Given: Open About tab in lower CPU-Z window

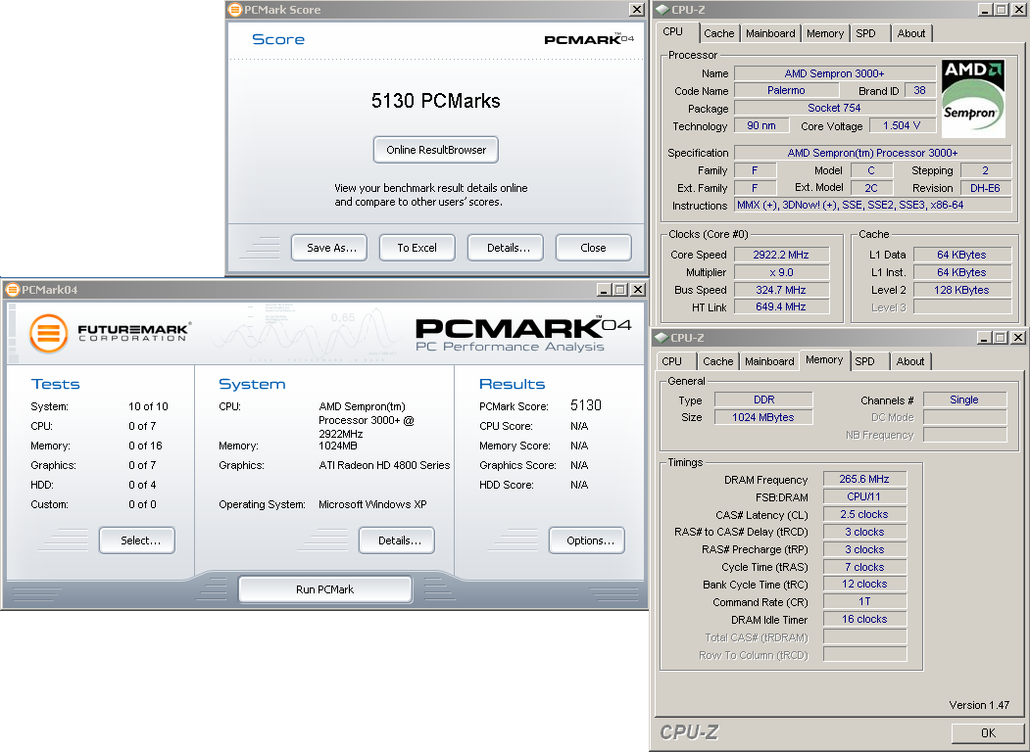Looking at the screenshot, I should click(x=909, y=361).
